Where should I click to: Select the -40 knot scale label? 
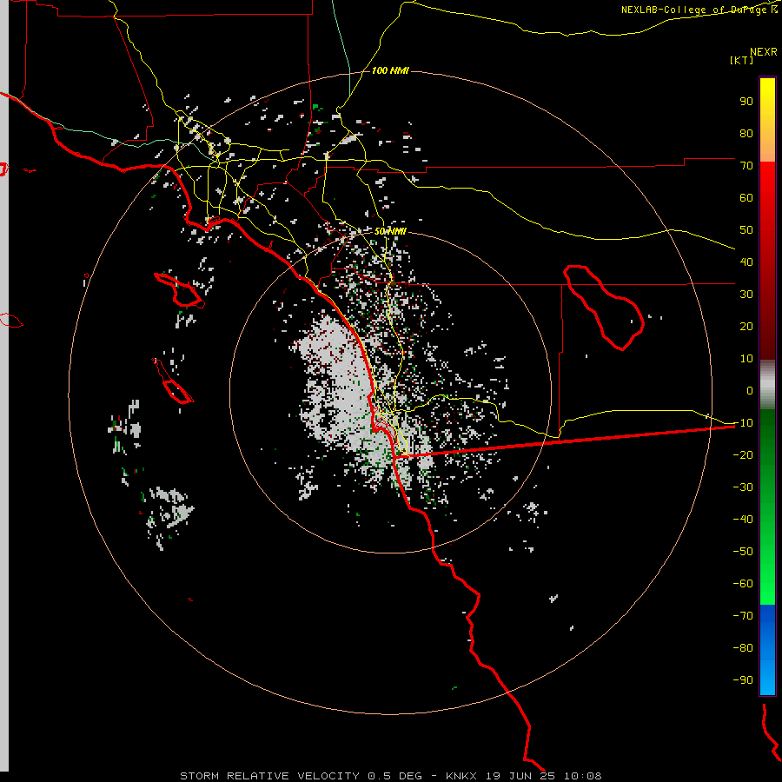coord(743,520)
